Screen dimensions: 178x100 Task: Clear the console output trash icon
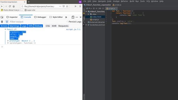[2, 22]
